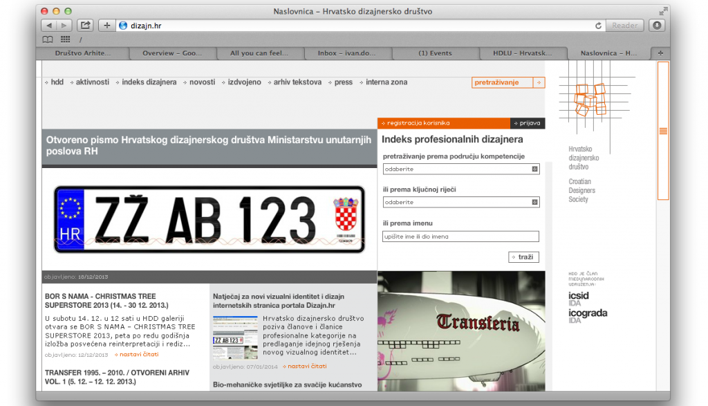
Task: Show Top Sites grid icon
Action: point(66,39)
